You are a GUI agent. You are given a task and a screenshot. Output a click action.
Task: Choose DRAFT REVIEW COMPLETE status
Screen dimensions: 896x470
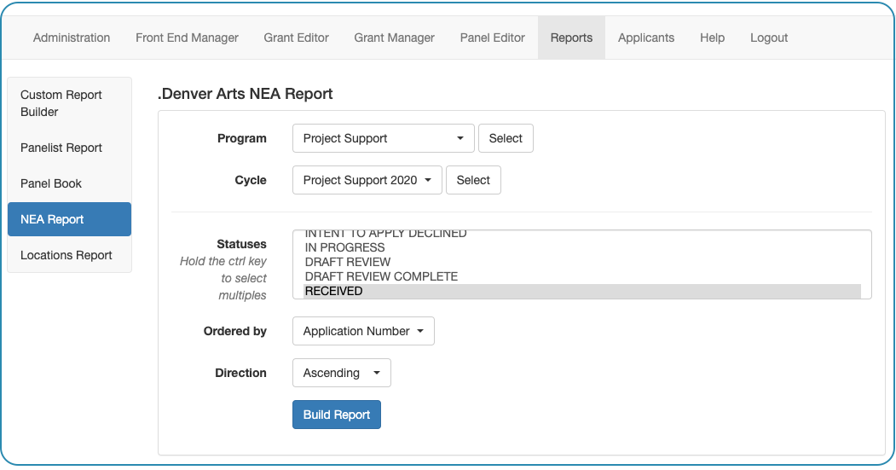click(581, 276)
